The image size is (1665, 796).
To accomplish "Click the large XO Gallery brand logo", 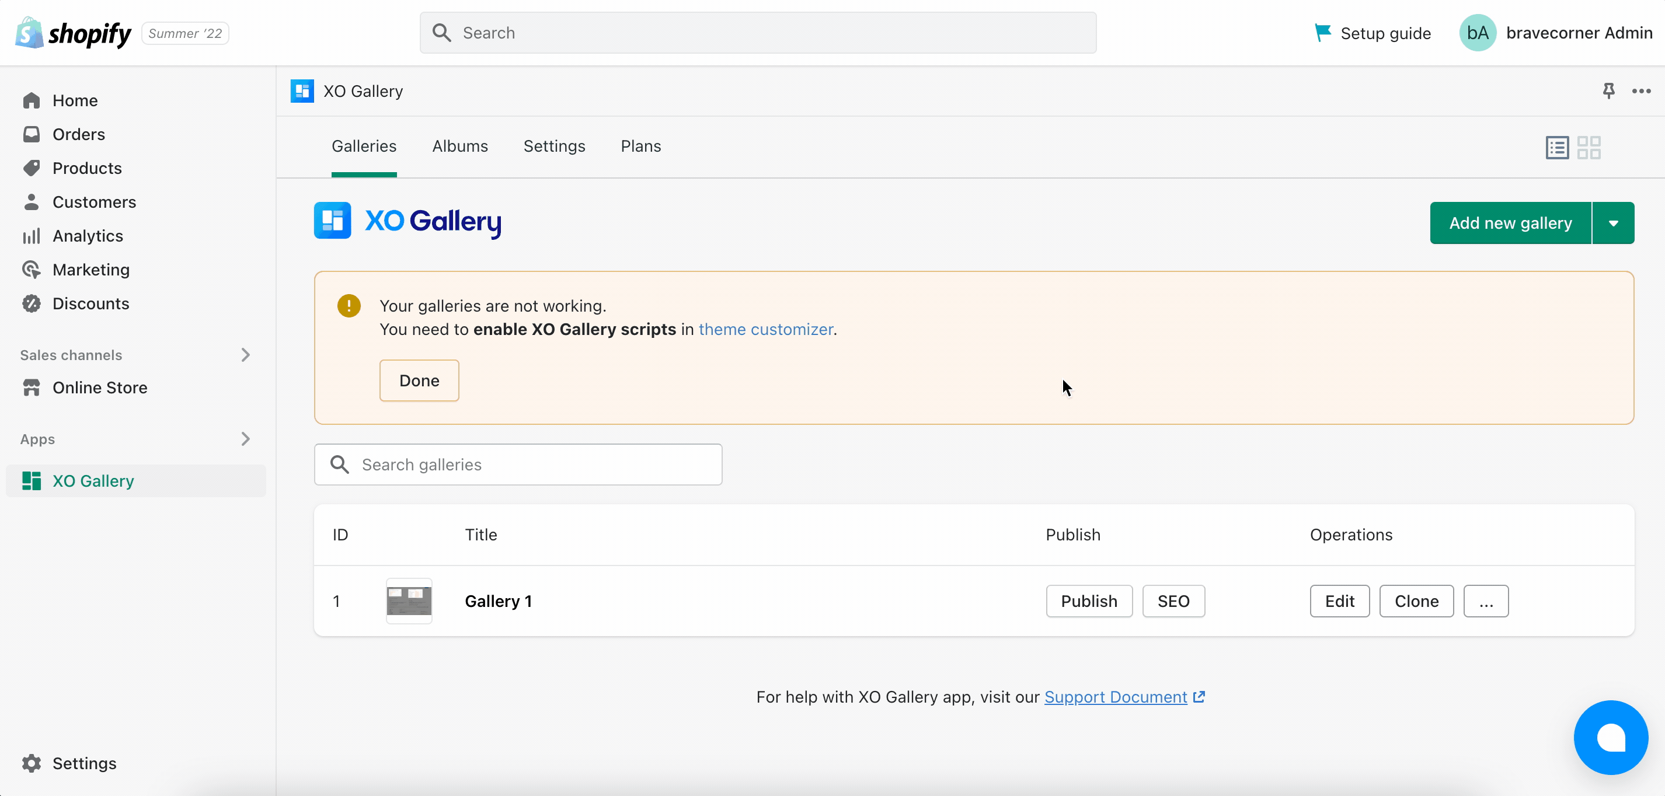I will point(408,221).
